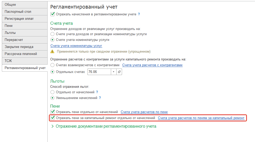Go to the Льготы side tab
Screen dimensions: 255x142
click(25, 33)
